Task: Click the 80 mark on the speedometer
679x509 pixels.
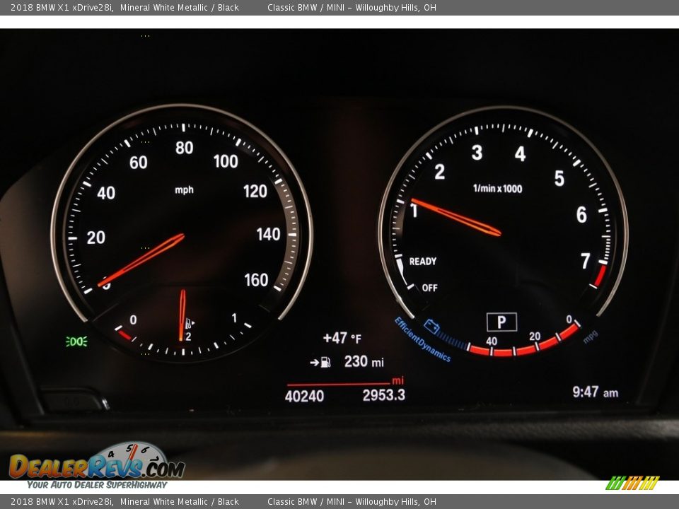Action: (184, 148)
